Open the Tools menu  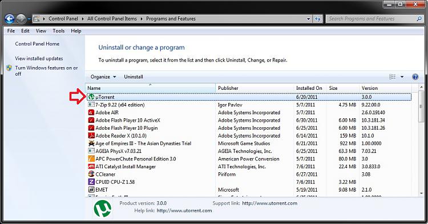(x=59, y=31)
